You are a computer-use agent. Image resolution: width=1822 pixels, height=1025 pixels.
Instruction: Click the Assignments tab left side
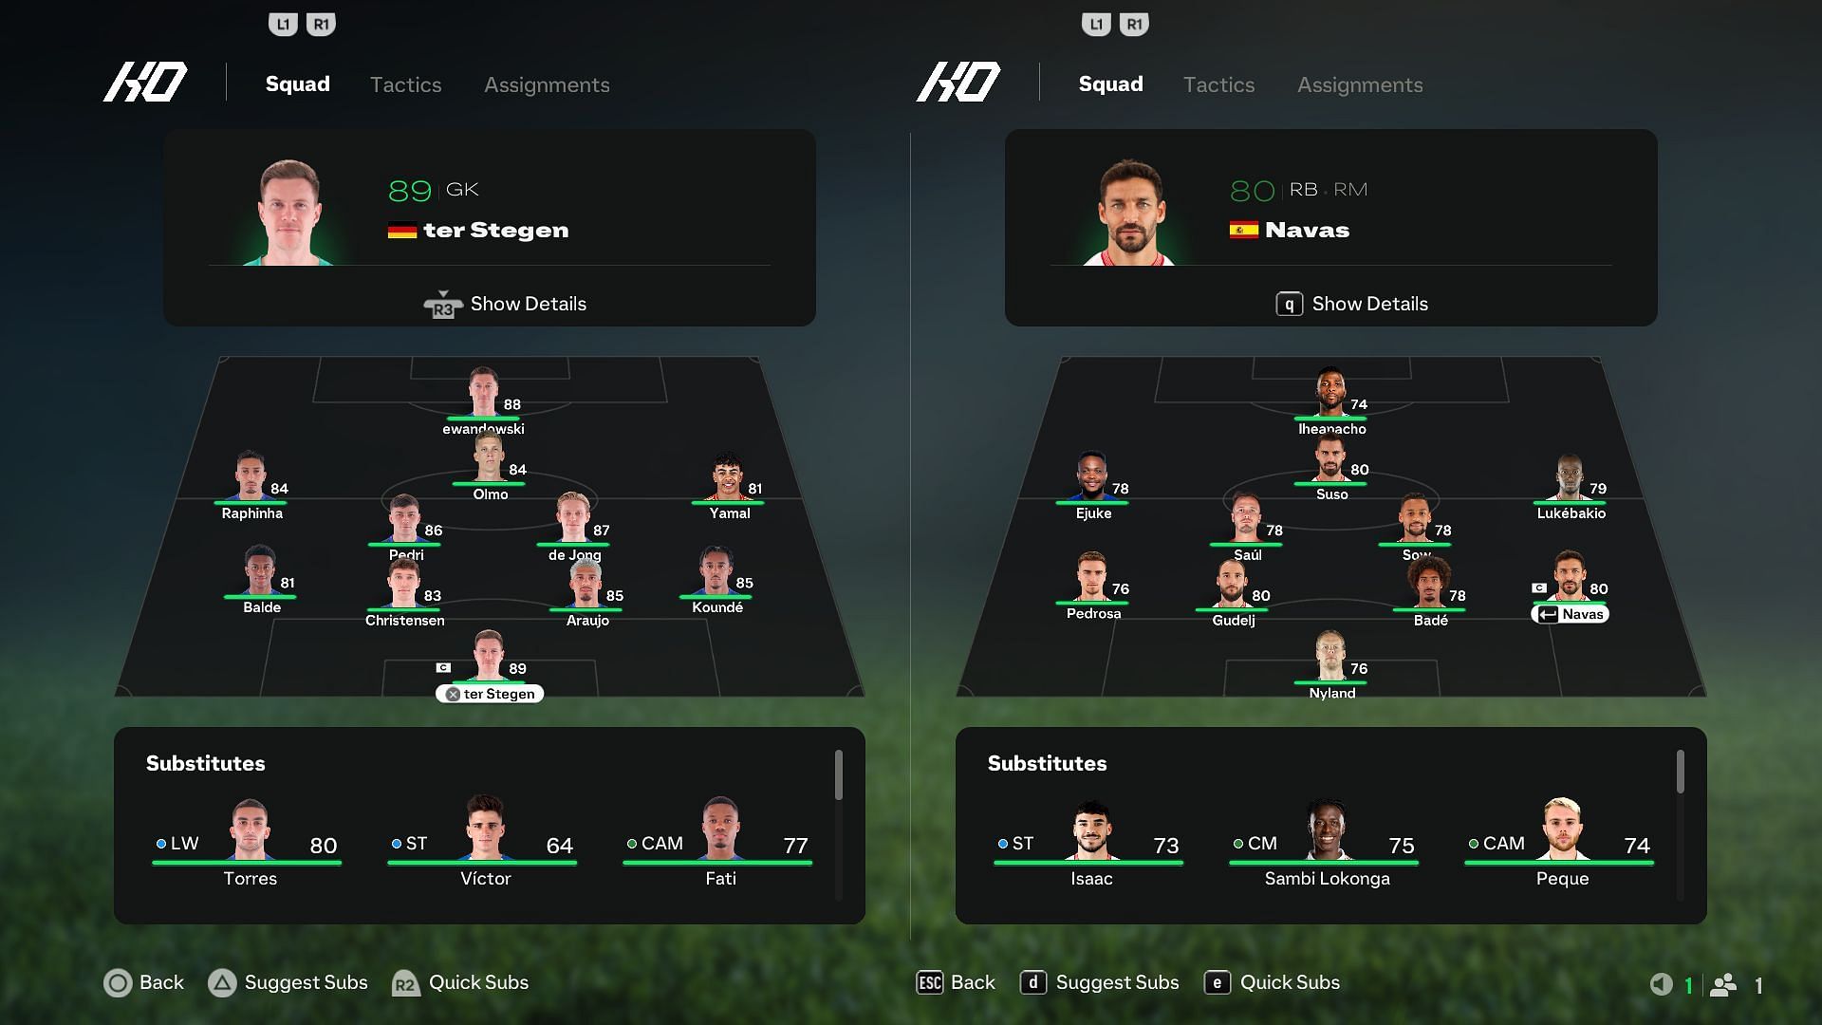(x=547, y=84)
